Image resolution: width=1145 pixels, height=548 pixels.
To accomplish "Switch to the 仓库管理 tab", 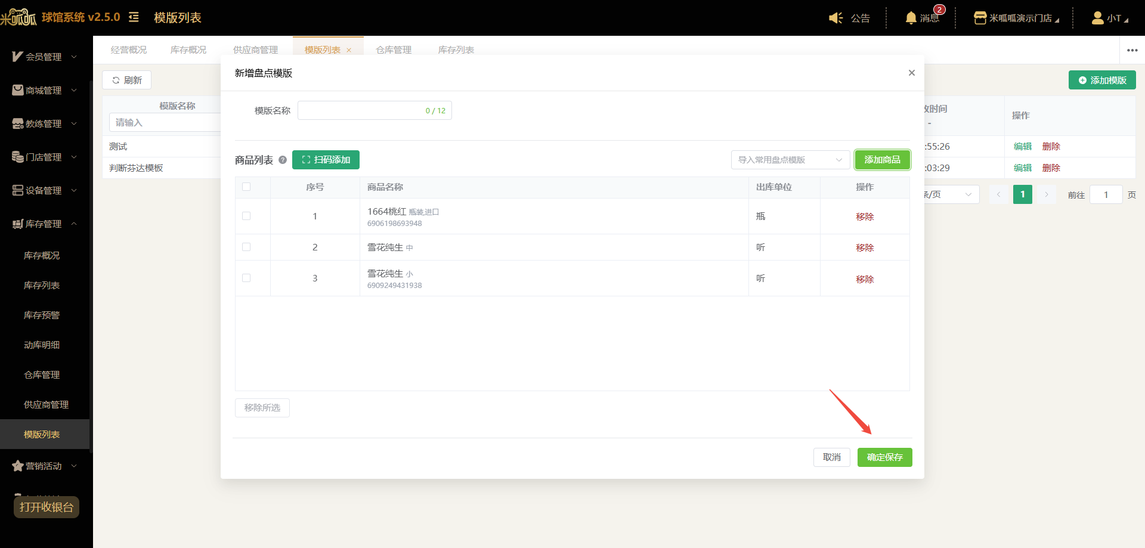I will (394, 50).
